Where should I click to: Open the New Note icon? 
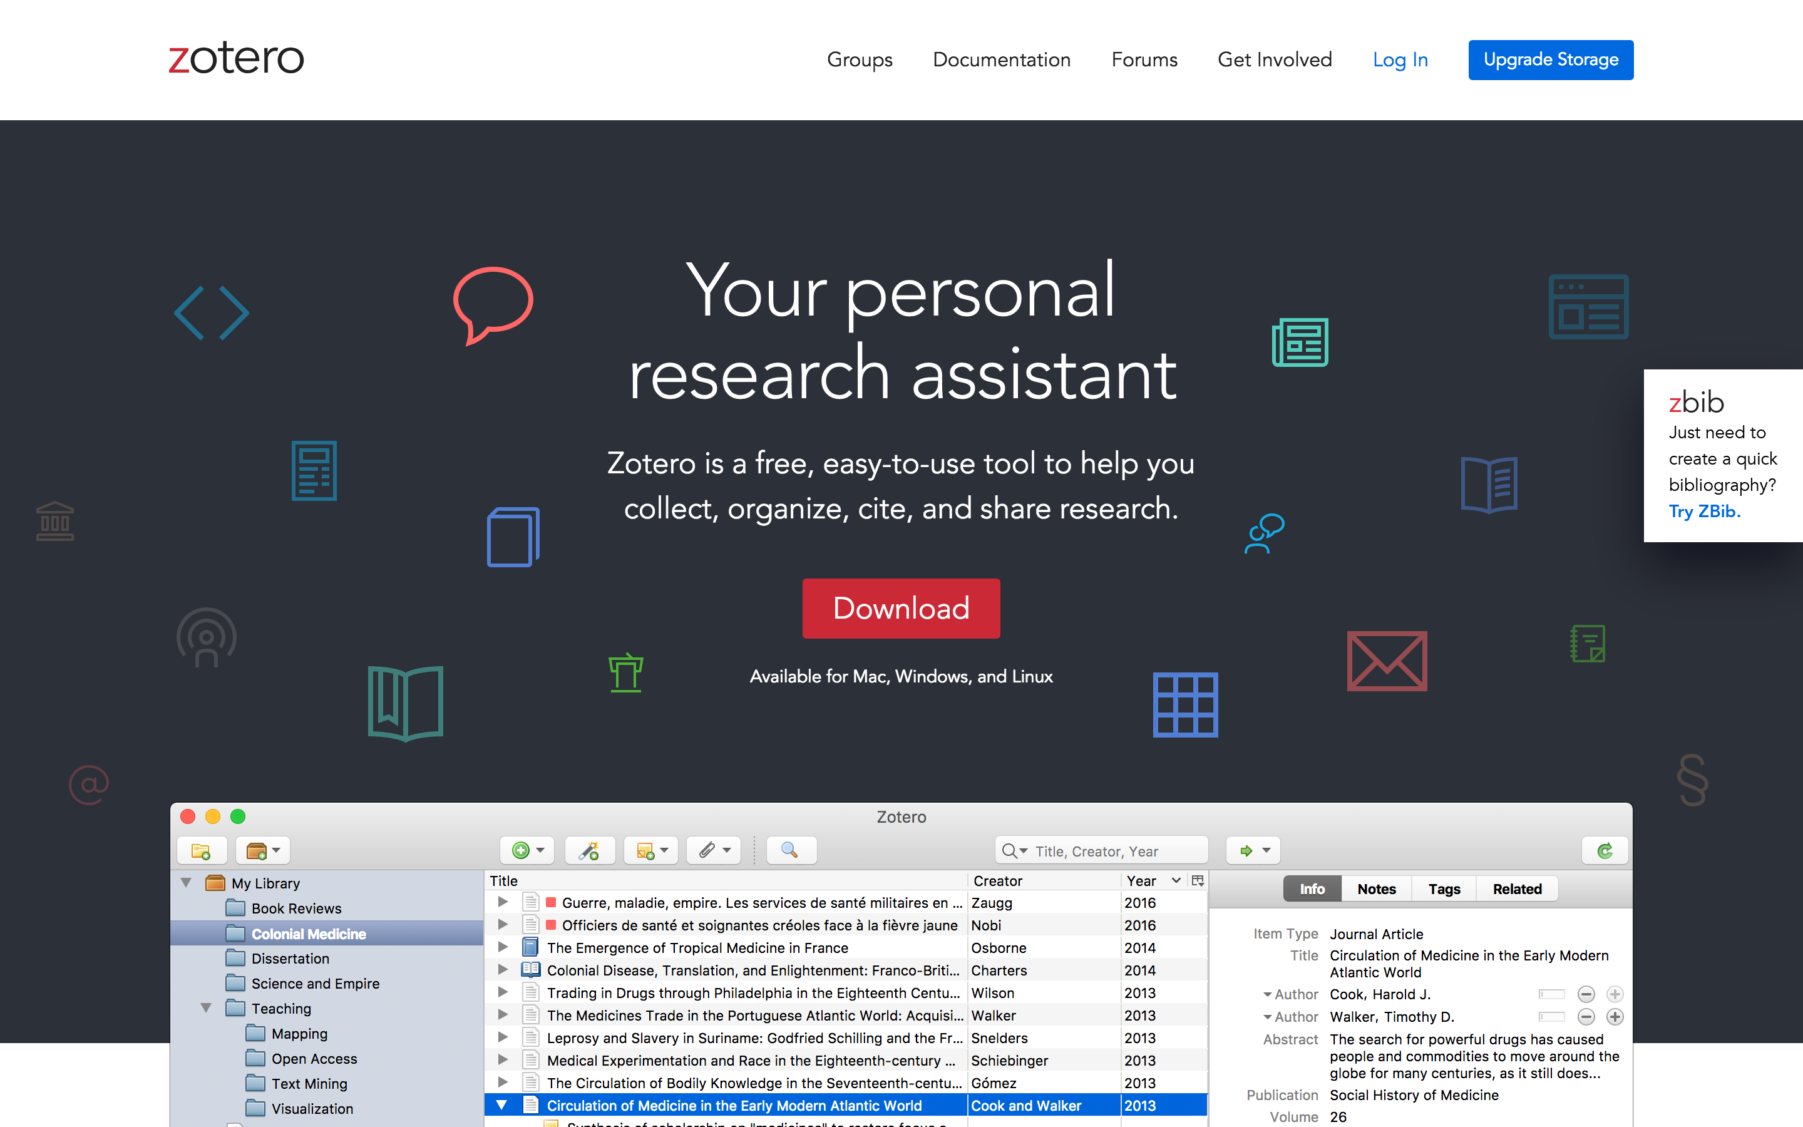click(x=645, y=850)
